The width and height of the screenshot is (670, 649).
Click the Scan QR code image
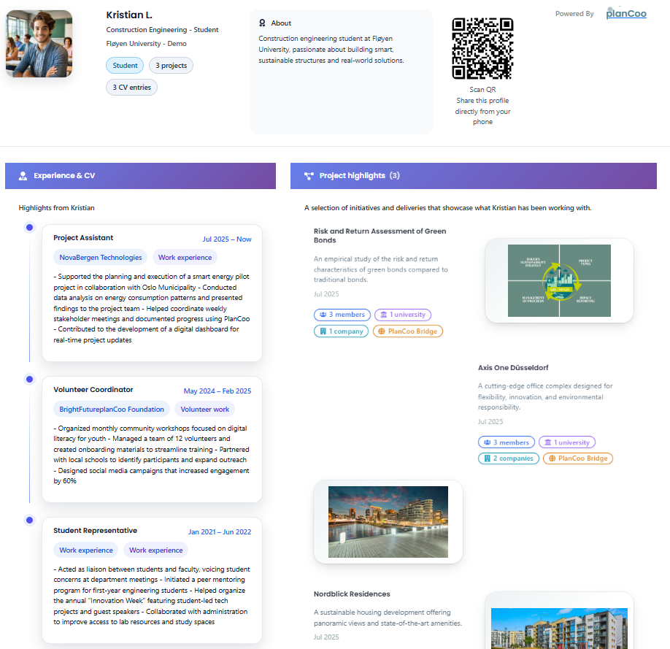click(x=482, y=49)
